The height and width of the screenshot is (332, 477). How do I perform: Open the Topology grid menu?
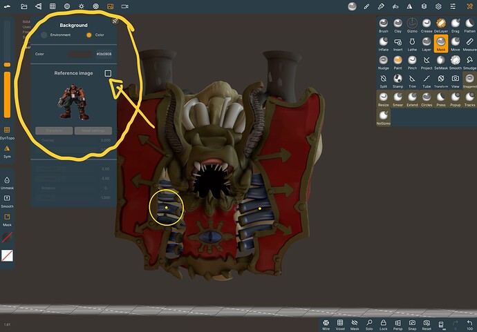pos(53,6)
